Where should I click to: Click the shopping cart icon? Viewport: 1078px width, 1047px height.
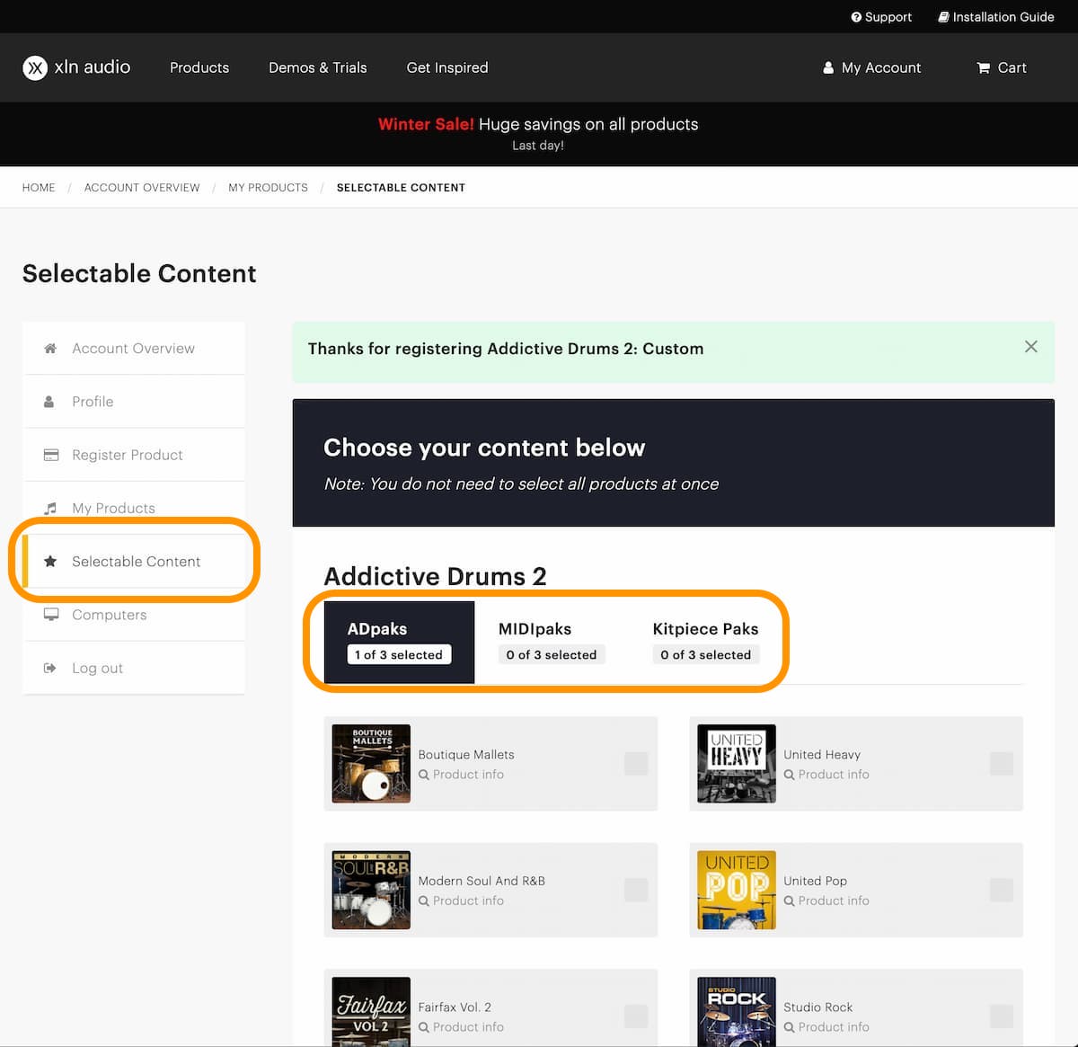pyautogui.click(x=984, y=67)
